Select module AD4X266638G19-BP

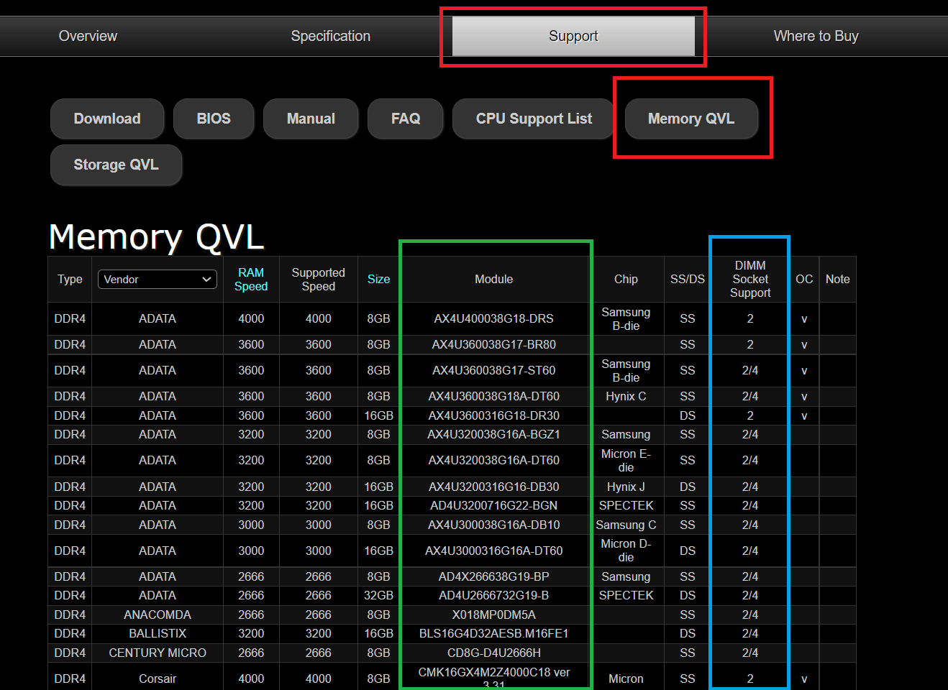click(493, 576)
